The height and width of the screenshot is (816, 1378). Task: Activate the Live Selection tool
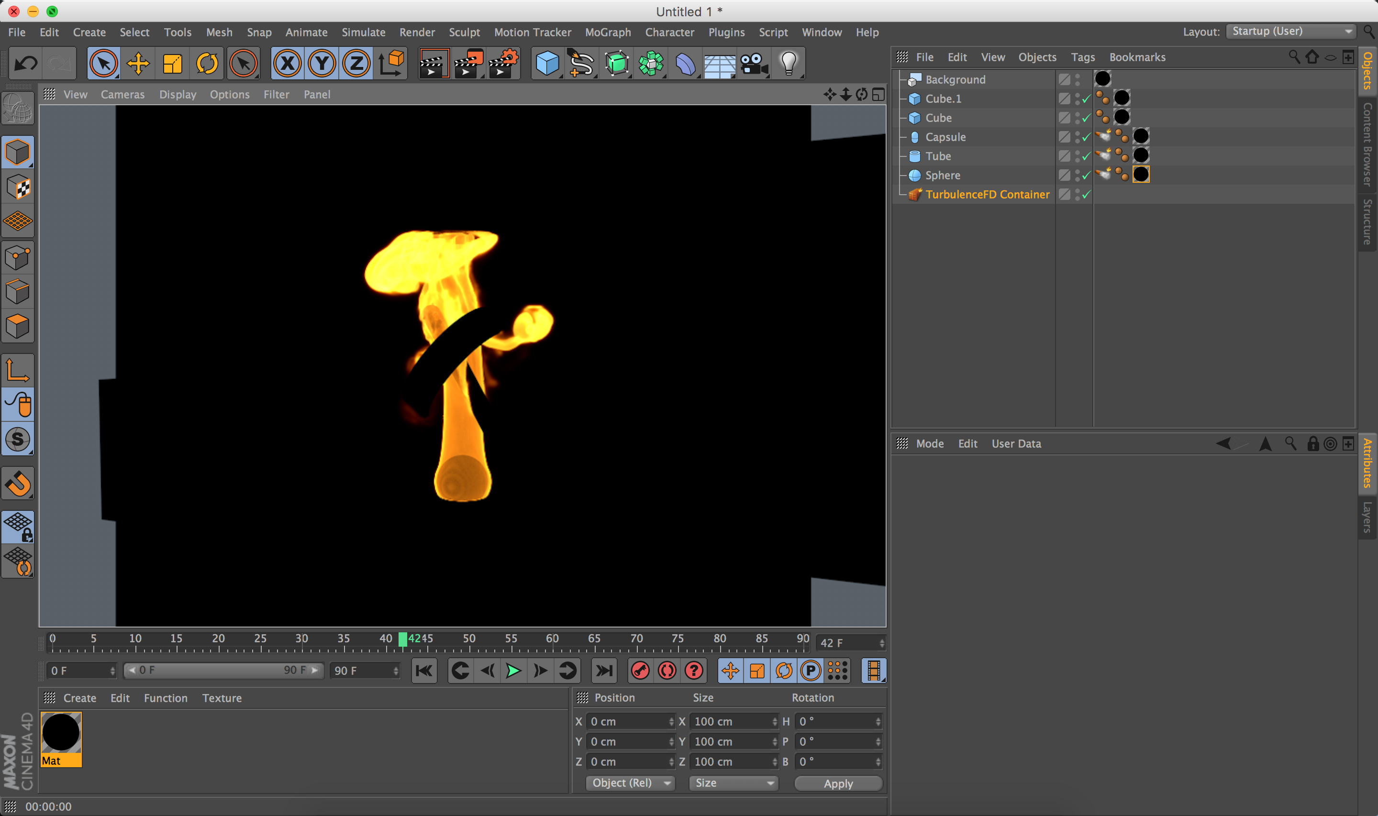pyautogui.click(x=103, y=64)
